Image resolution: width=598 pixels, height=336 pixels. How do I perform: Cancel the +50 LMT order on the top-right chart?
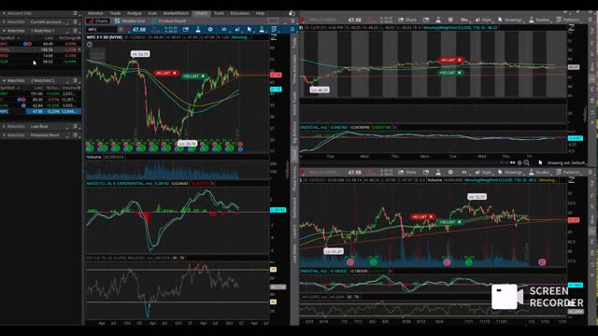click(x=460, y=73)
